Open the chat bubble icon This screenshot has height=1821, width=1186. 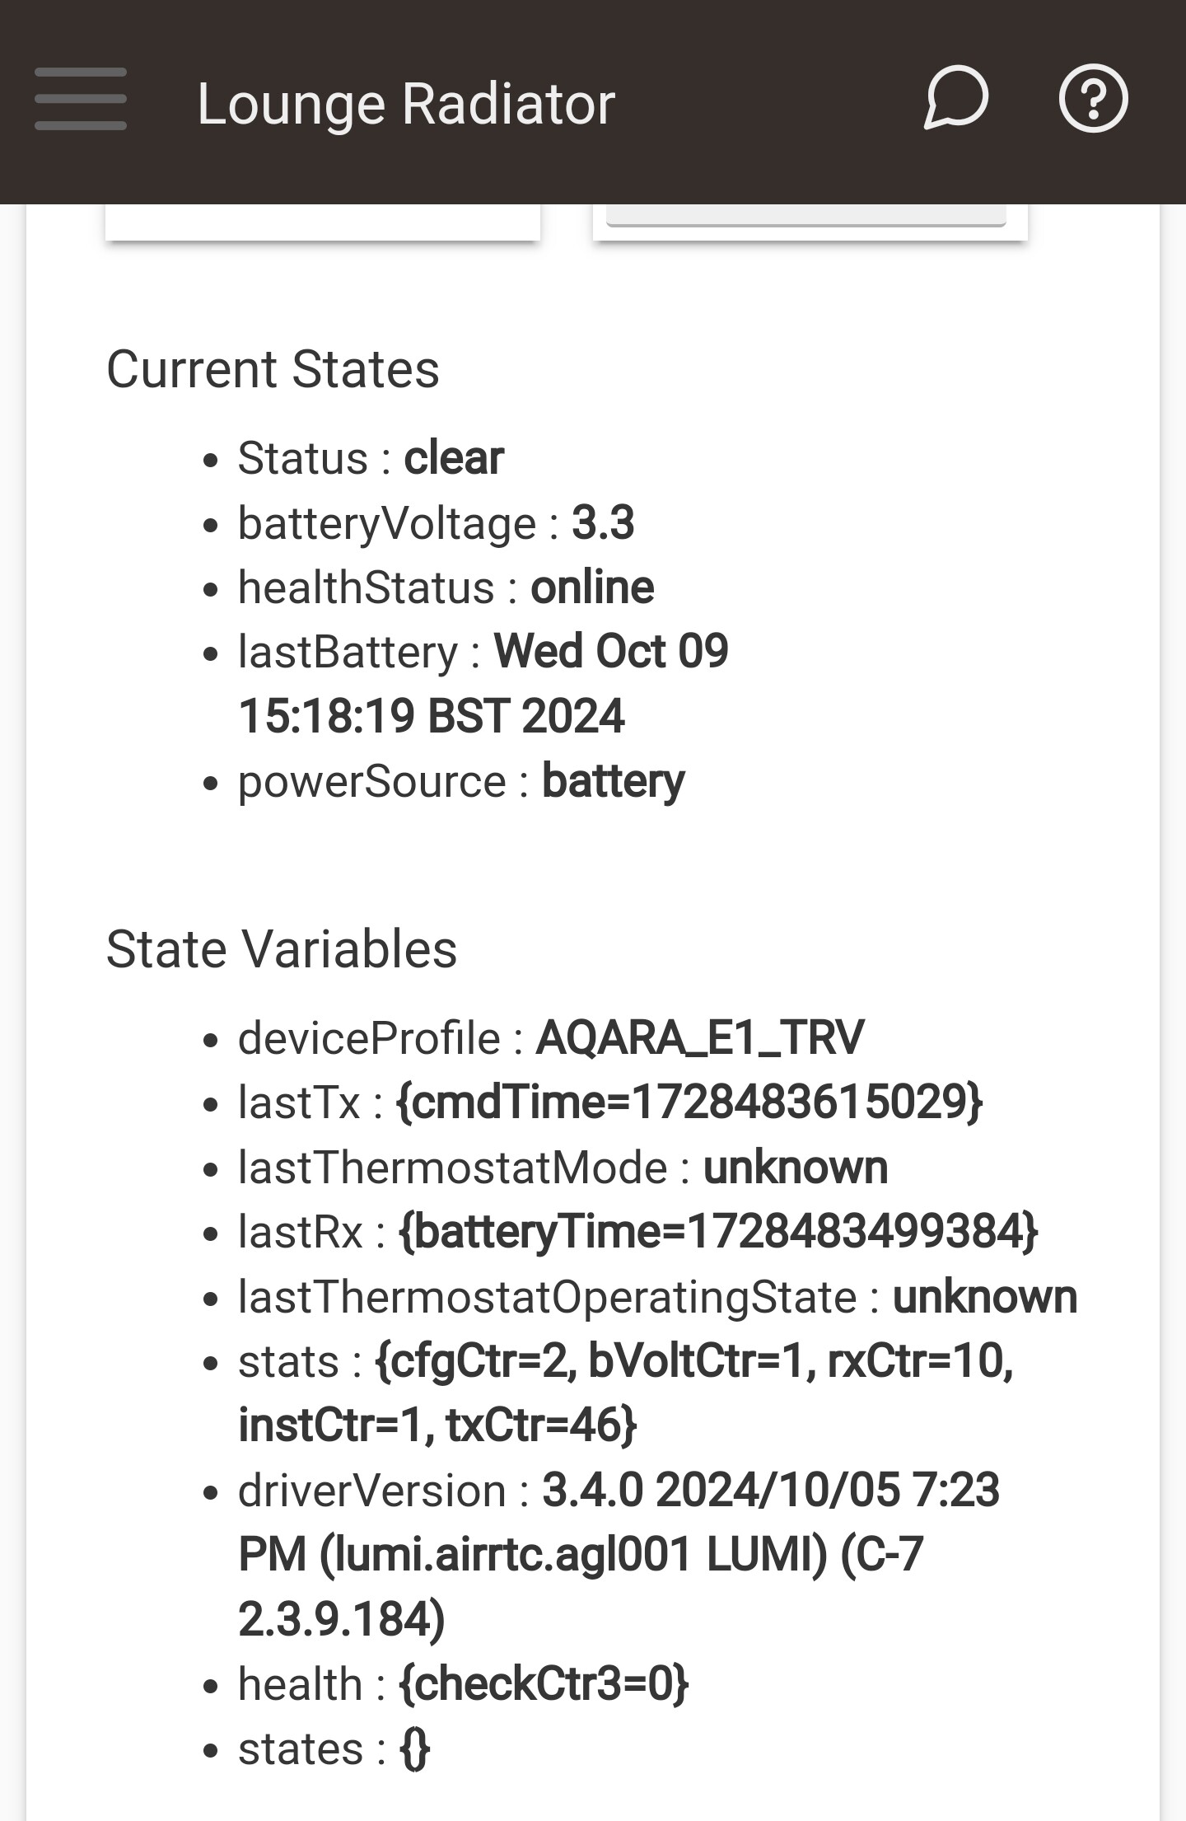click(955, 100)
